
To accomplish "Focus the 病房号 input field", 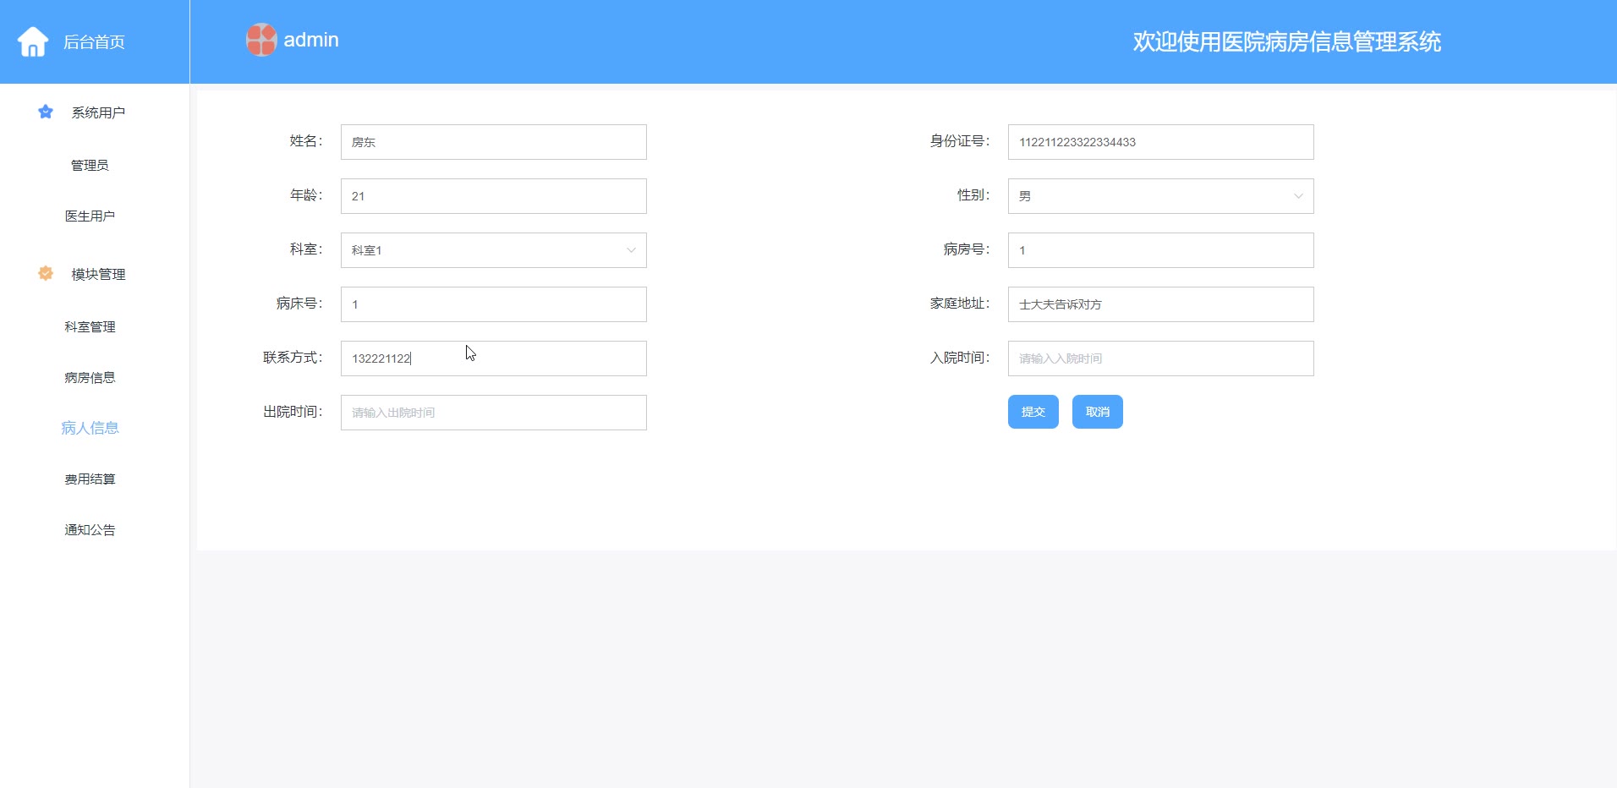I will (1161, 250).
